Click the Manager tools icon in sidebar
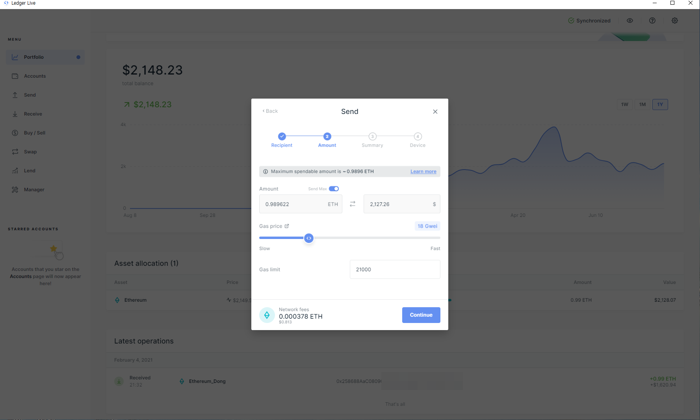The image size is (700, 420). [15, 190]
